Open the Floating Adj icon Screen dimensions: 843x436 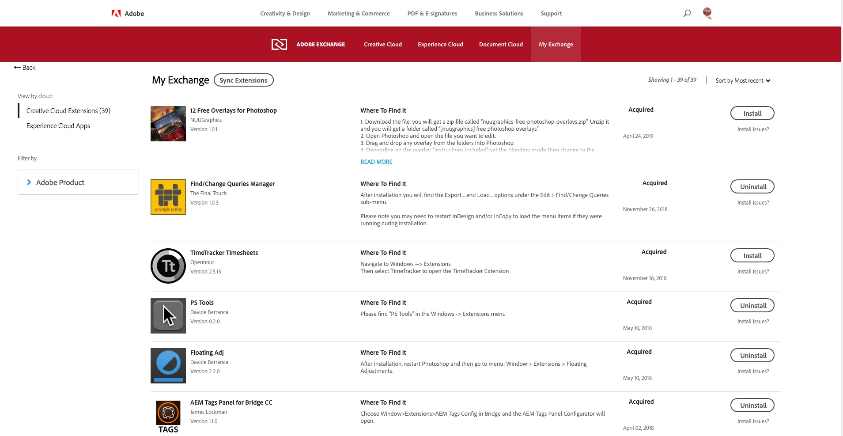(x=168, y=366)
